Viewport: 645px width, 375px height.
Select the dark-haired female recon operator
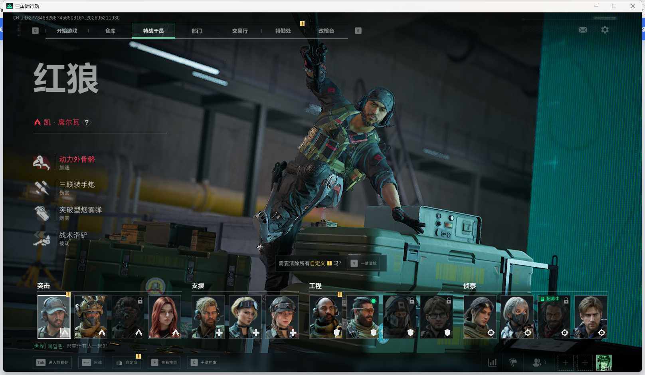point(480,317)
